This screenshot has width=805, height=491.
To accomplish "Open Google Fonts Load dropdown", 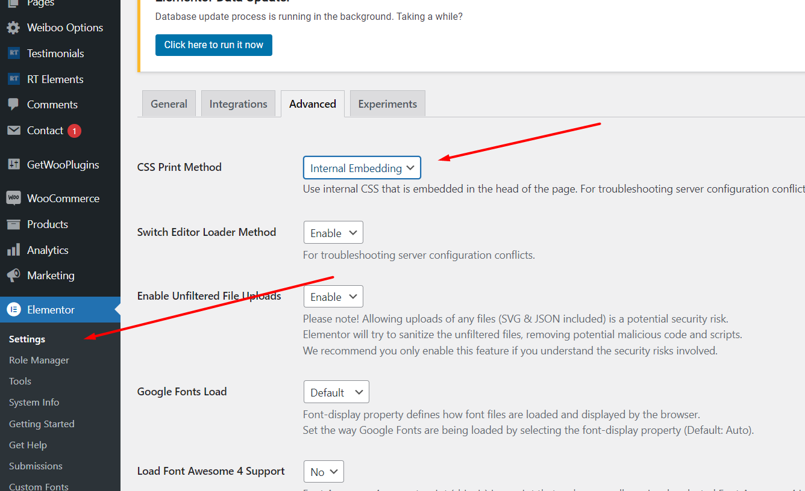I will [336, 392].
